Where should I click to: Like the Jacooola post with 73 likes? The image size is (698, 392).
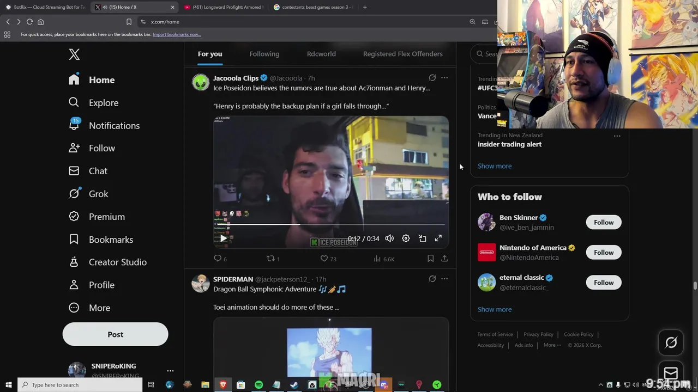(328, 259)
